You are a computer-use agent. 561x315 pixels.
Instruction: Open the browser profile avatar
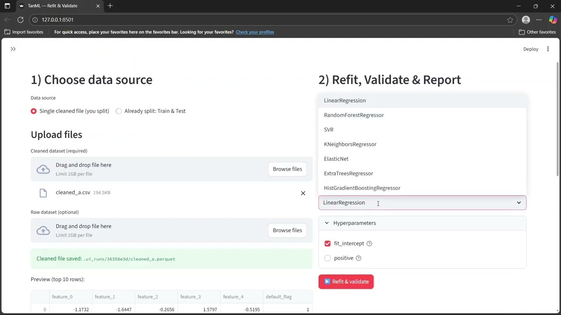tap(526, 20)
